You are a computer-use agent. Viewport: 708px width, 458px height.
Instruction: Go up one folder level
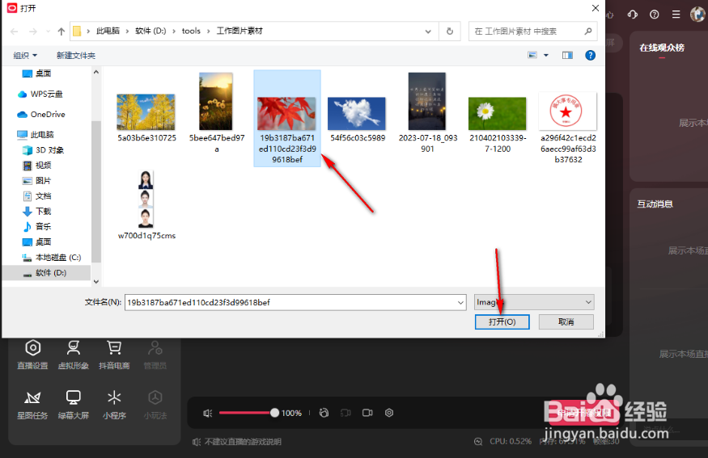pos(61,32)
